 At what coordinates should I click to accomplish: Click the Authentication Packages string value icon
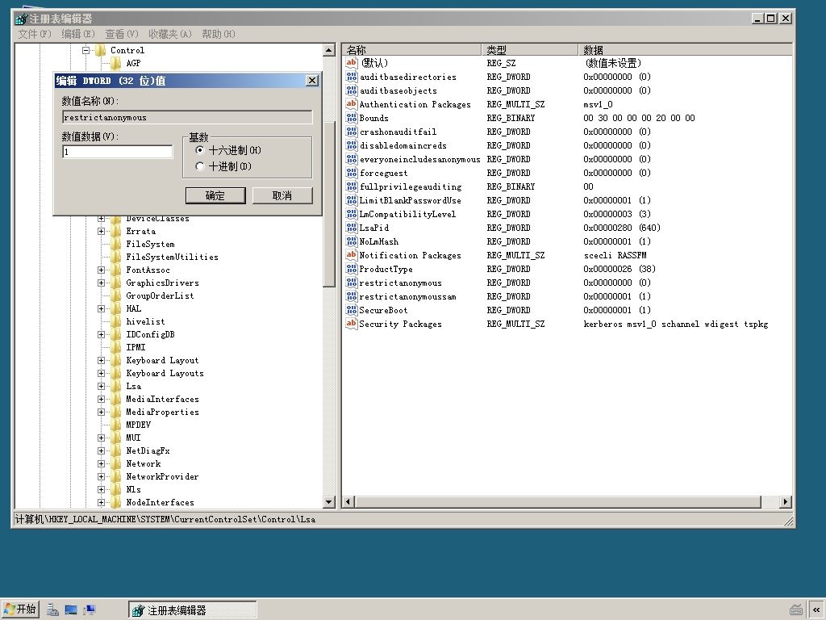[352, 104]
